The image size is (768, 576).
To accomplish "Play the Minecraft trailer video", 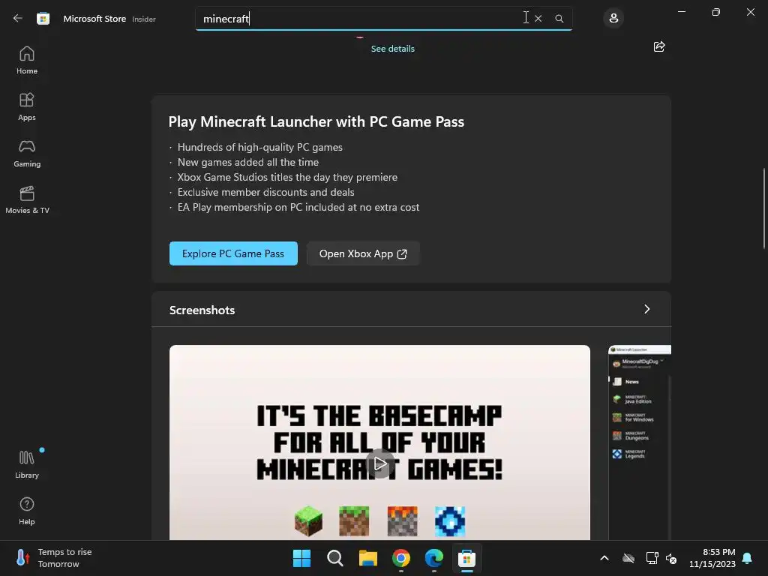I will pos(379,463).
